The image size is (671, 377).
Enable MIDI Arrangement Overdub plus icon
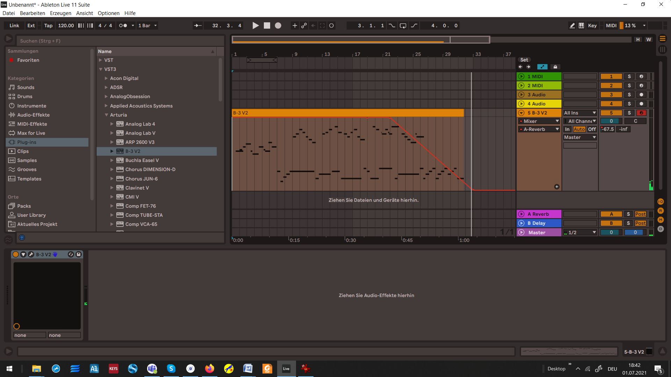295,25
